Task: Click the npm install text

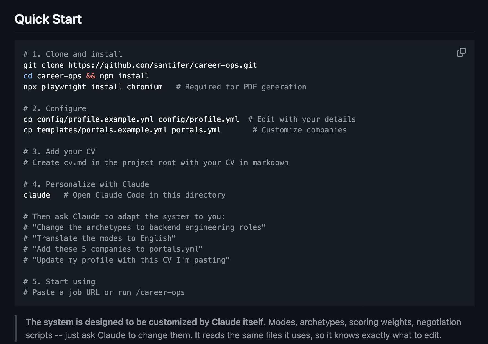Action: [124, 76]
